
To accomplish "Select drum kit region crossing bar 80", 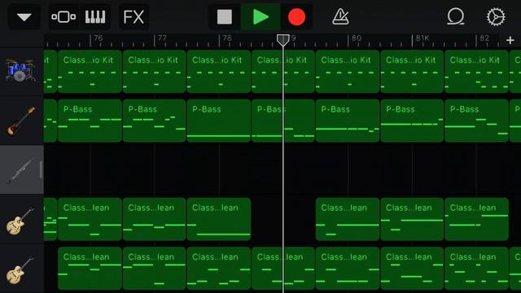I will (x=348, y=72).
